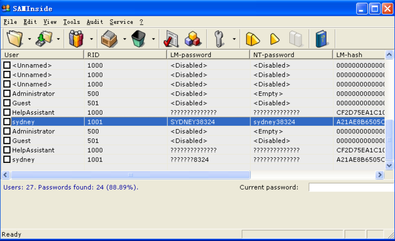Viewport: 395px width, 241px height.
Task: Maximize the SAMInside window
Action: (375, 9)
